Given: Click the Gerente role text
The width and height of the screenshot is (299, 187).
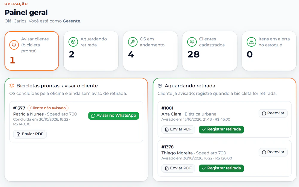Looking at the screenshot, I should (x=71, y=21).
